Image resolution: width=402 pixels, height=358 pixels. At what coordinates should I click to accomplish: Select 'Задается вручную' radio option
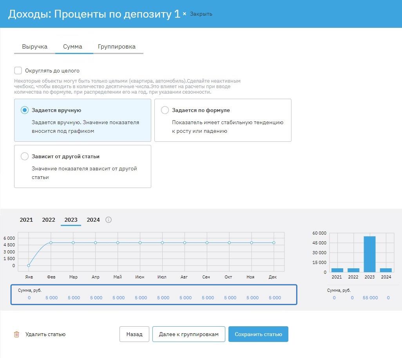[x=25, y=110]
